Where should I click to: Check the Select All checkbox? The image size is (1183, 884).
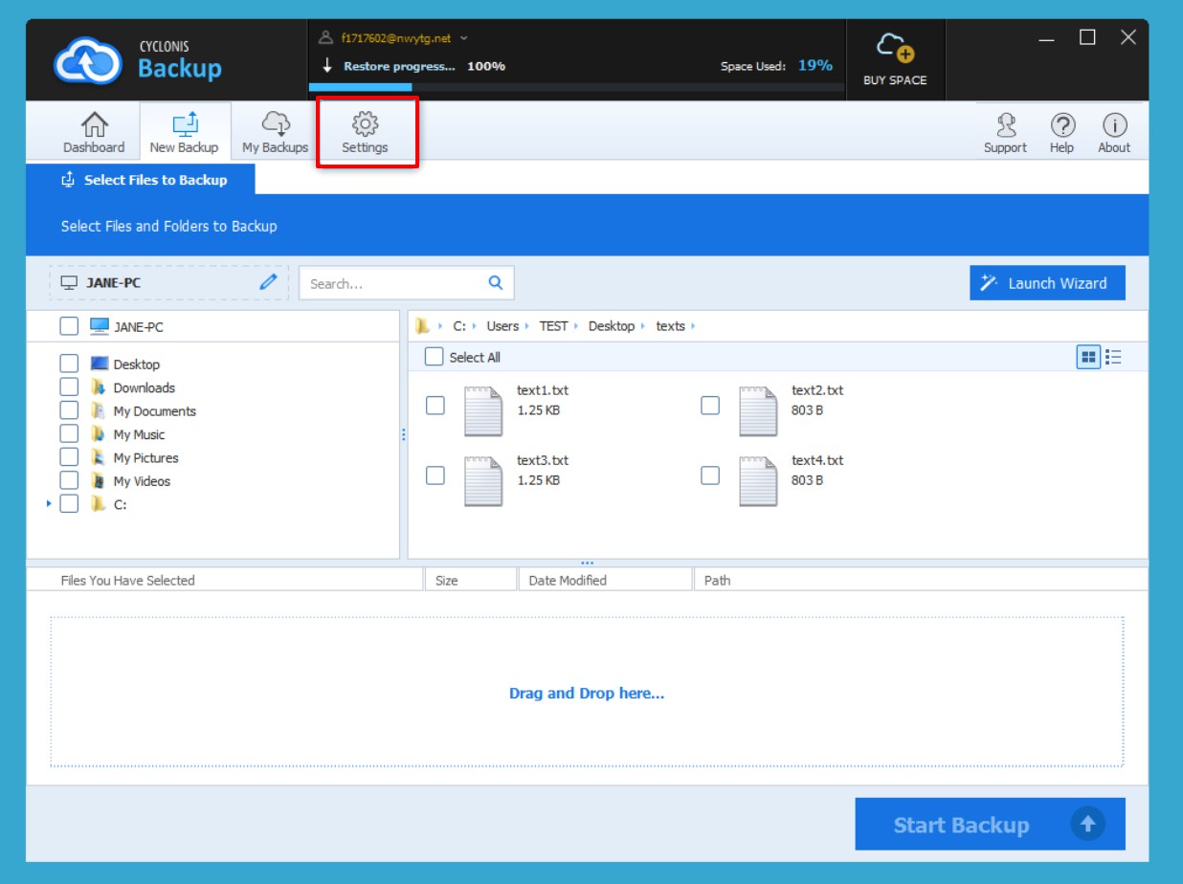click(x=435, y=357)
